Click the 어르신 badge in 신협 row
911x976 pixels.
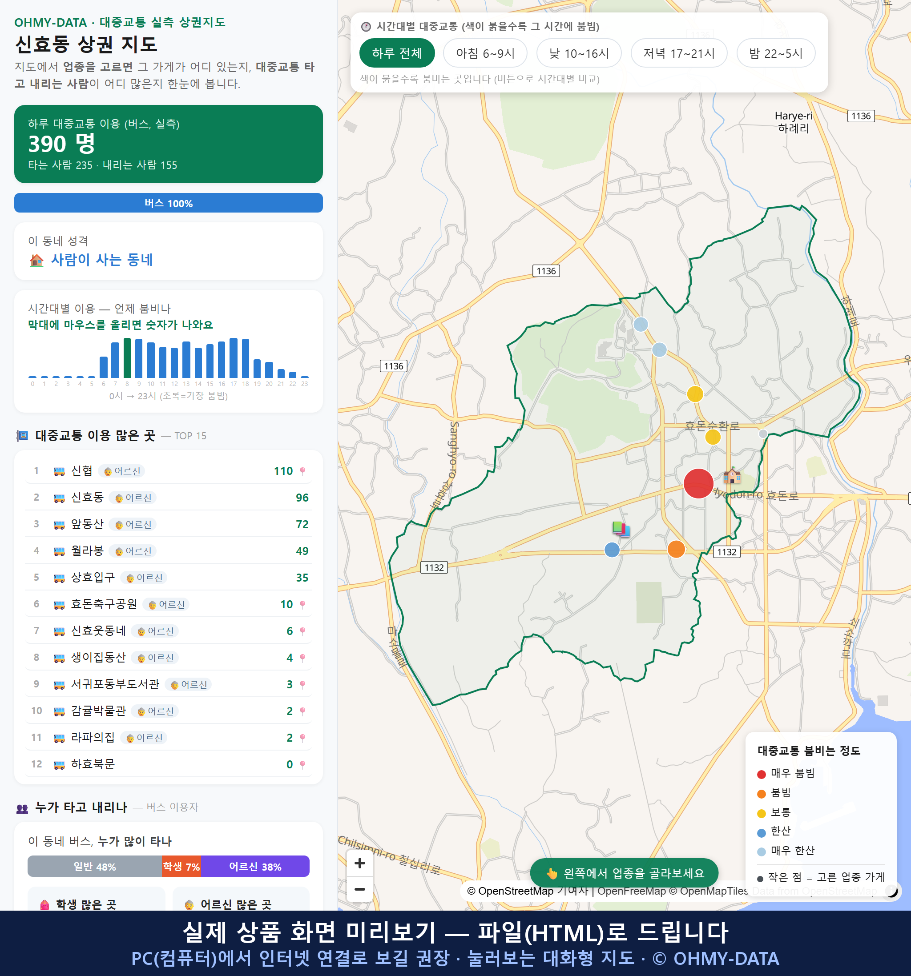coord(122,471)
